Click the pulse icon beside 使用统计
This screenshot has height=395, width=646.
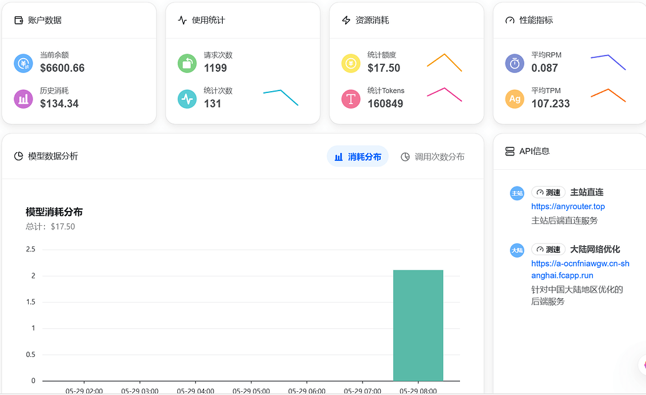click(182, 20)
